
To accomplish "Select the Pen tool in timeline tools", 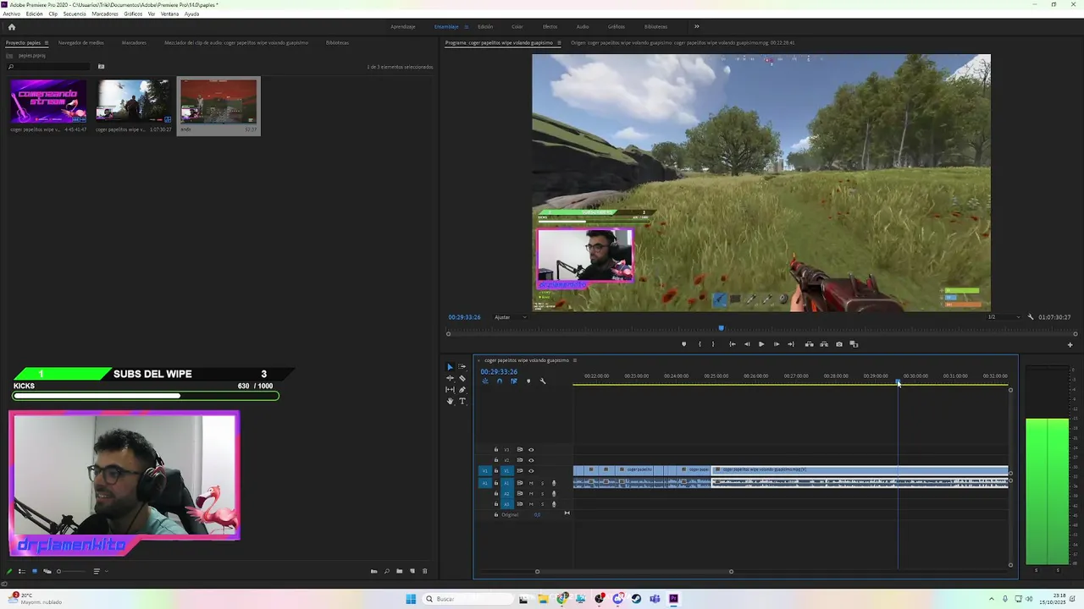I will pyautogui.click(x=462, y=389).
